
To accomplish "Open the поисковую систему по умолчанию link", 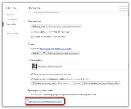I will [56, 49].
